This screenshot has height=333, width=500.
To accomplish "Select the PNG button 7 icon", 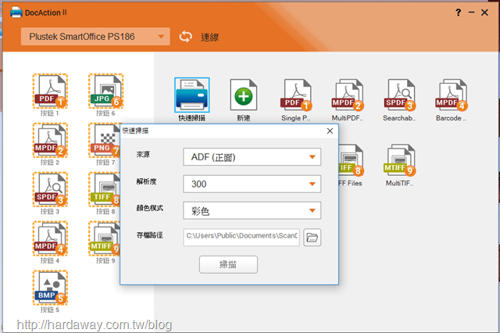I will tap(104, 141).
